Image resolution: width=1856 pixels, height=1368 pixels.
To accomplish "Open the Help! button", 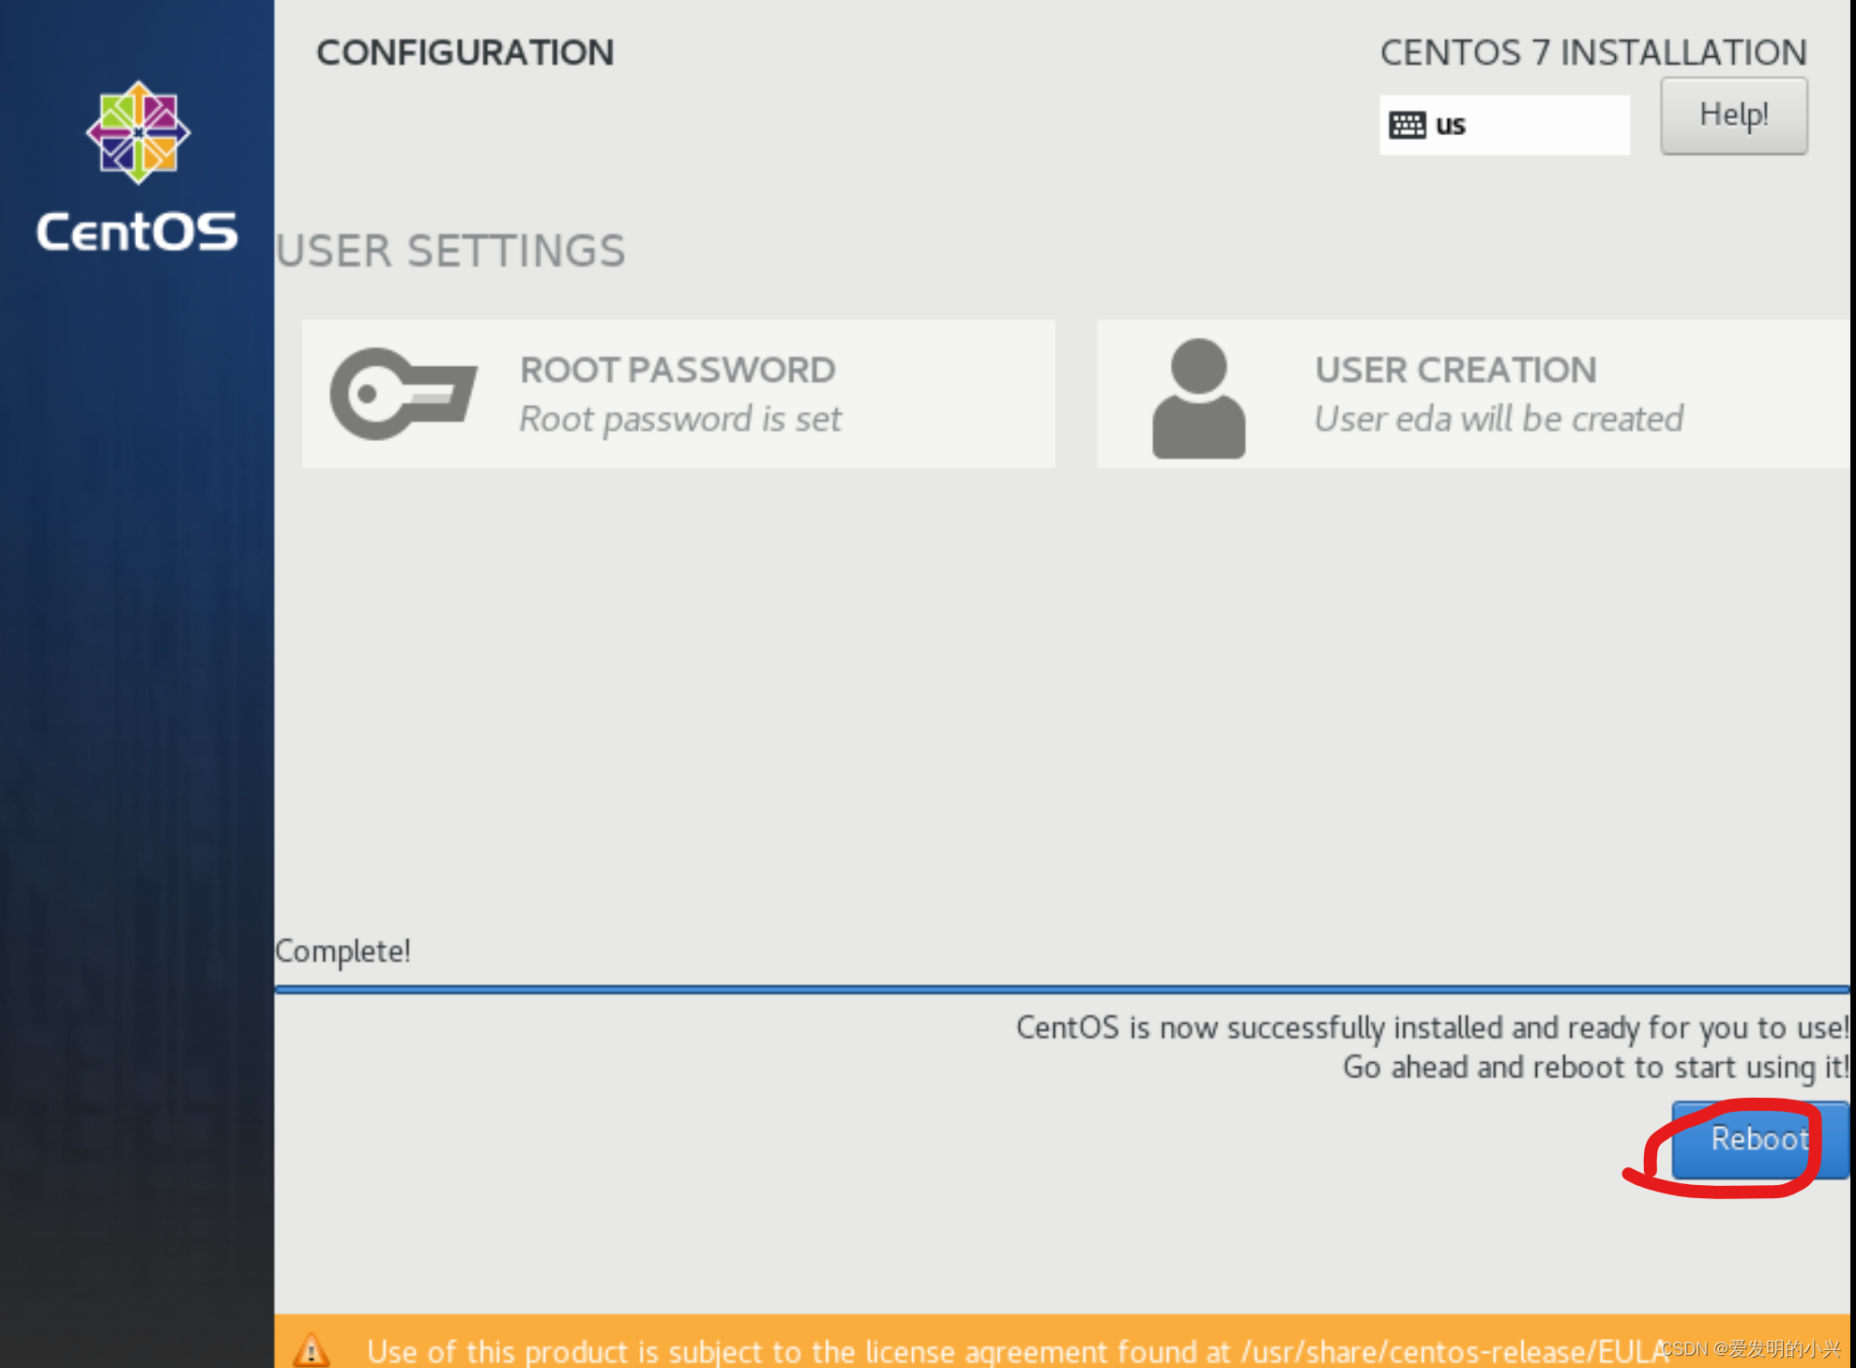I will pyautogui.click(x=1733, y=115).
